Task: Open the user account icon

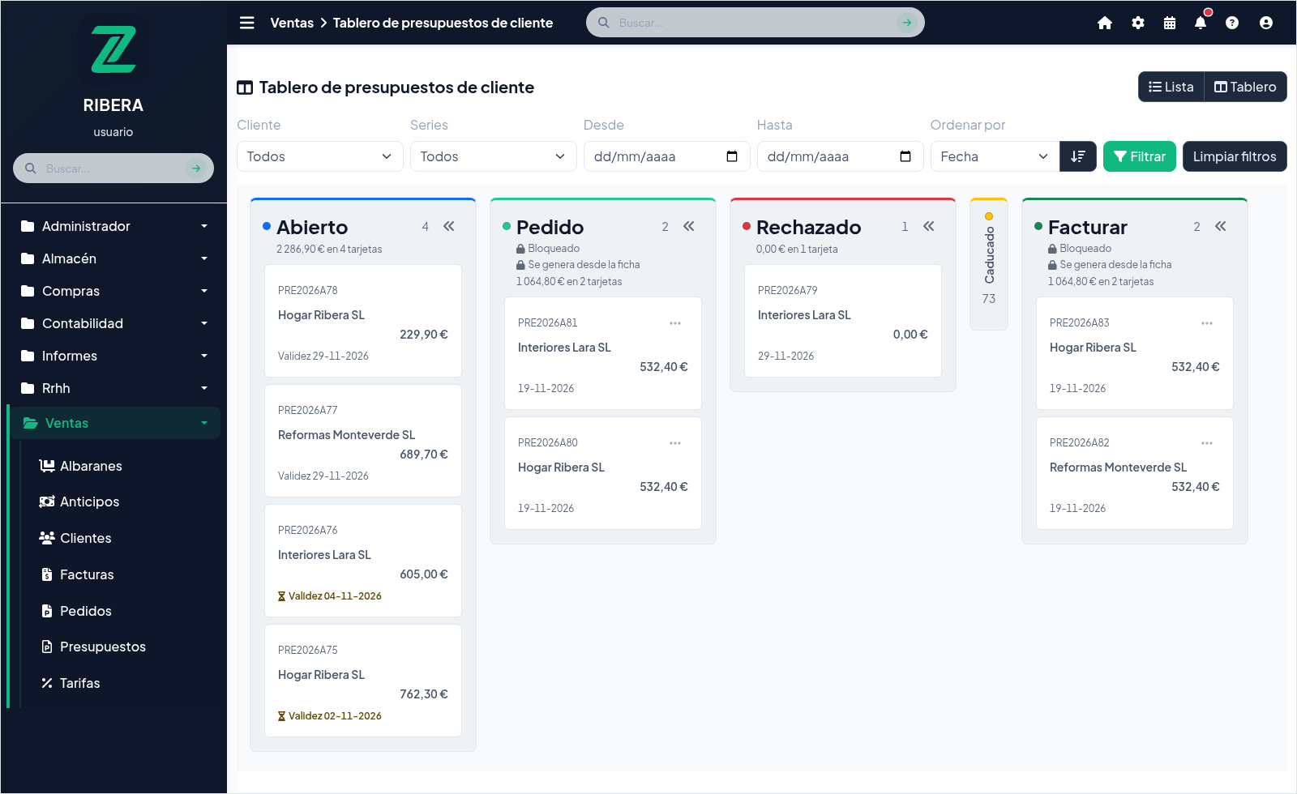Action: [1266, 23]
